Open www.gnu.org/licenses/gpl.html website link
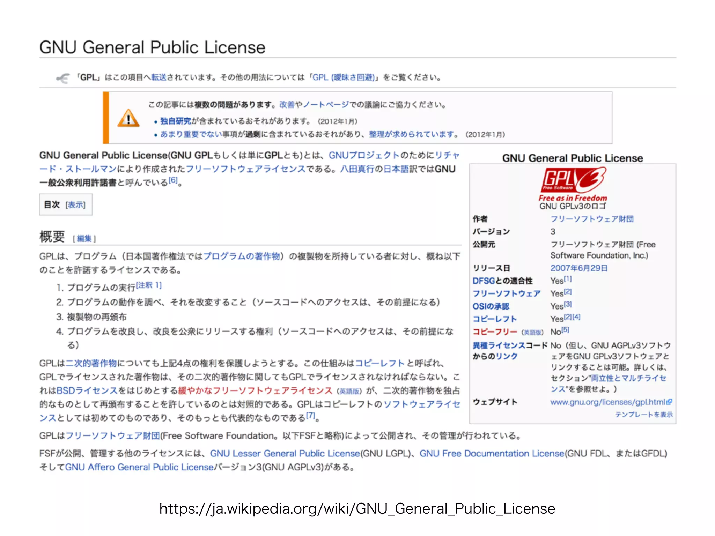 (607, 402)
